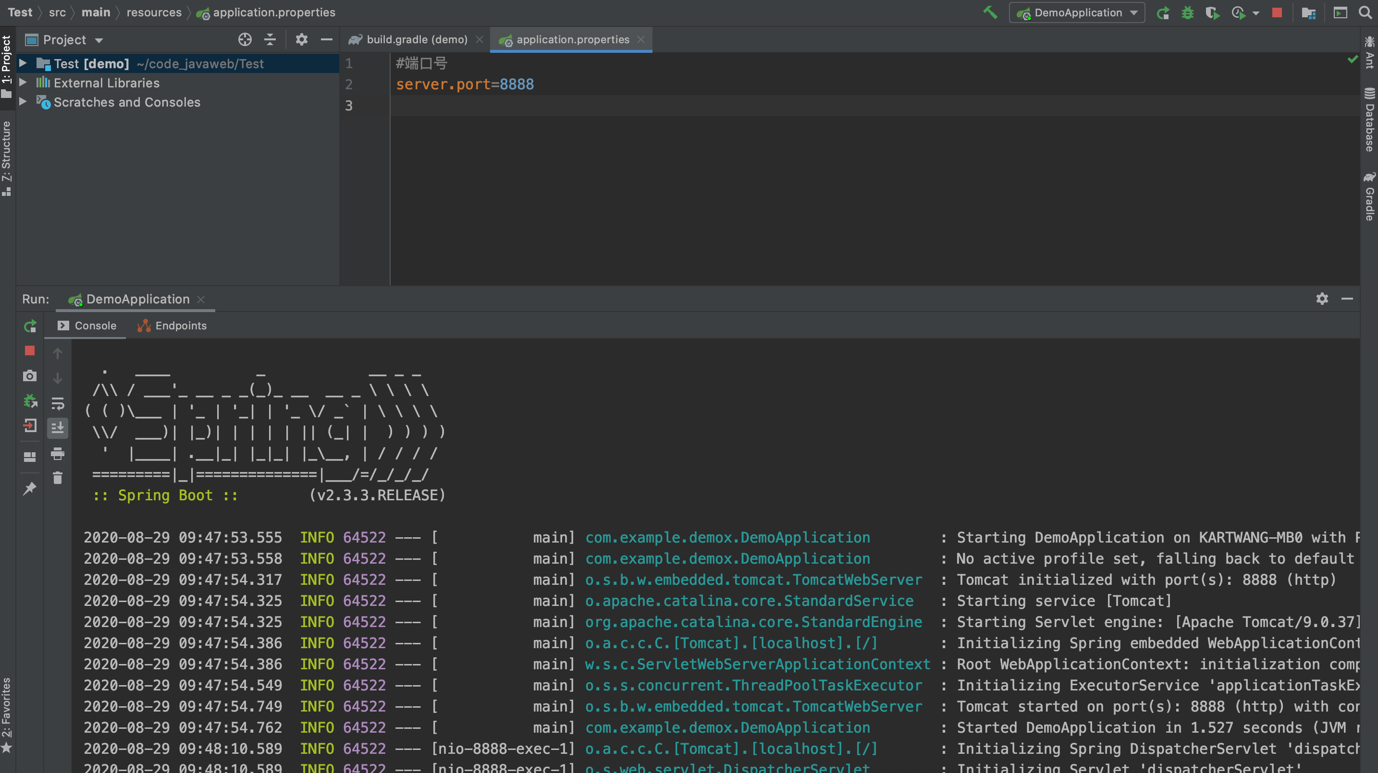This screenshot has width=1378, height=773.
Task: Open Project panel settings gear
Action: pyautogui.click(x=302, y=39)
